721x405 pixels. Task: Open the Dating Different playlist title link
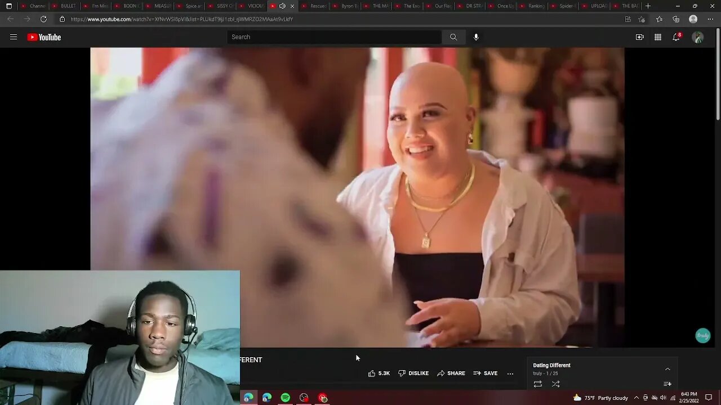click(x=552, y=365)
